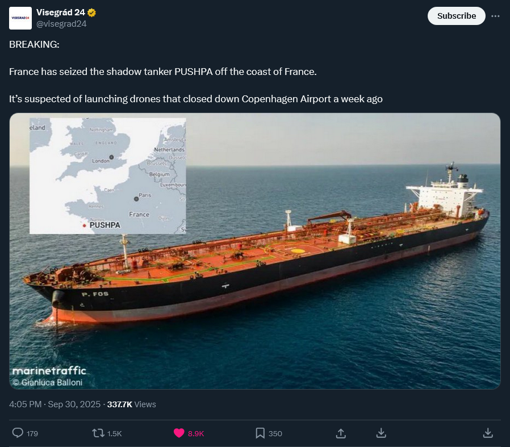Click the 179 replies count
The width and height of the screenshot is (510, 447).
pos(32,433)
